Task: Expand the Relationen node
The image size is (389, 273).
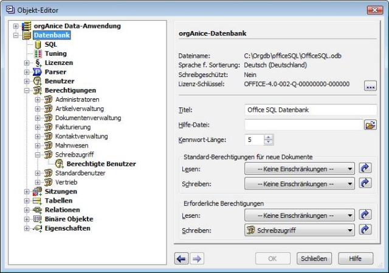Action: (x=27, y=210)
